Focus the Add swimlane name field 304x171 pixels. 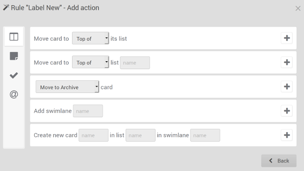tap(88, 111)
